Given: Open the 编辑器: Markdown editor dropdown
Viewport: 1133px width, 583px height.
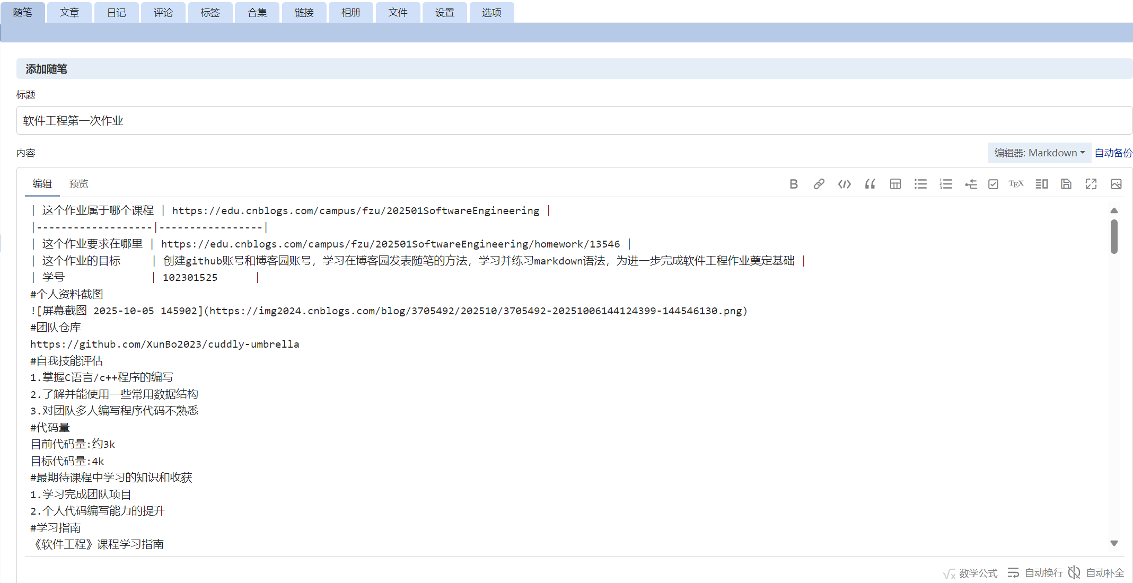Looking at the screenshot, I should click(1039, 153).
